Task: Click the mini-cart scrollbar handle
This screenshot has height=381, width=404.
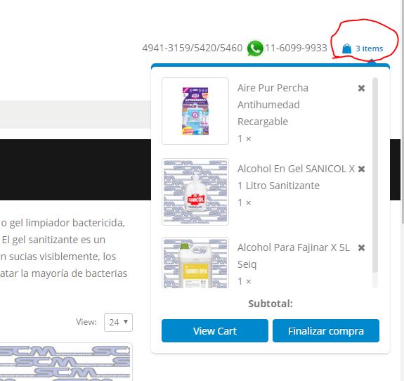Action: (x=375, y=175)
